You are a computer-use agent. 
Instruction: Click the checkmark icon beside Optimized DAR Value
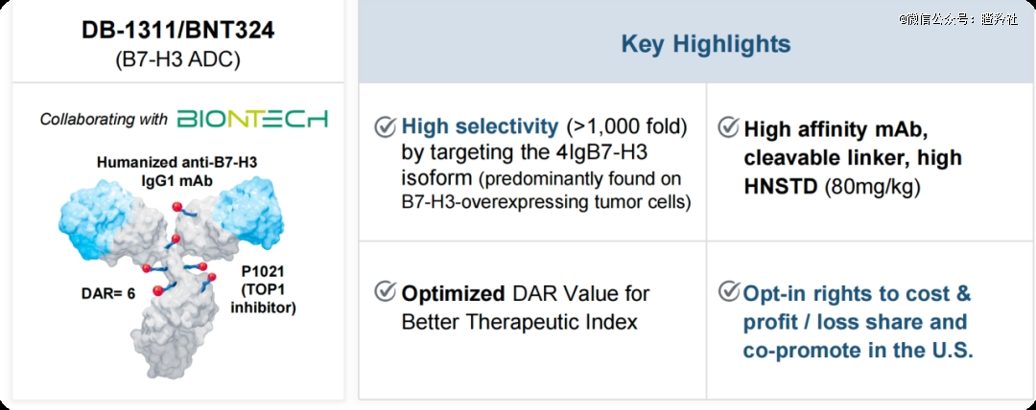[x=385, y=291]
